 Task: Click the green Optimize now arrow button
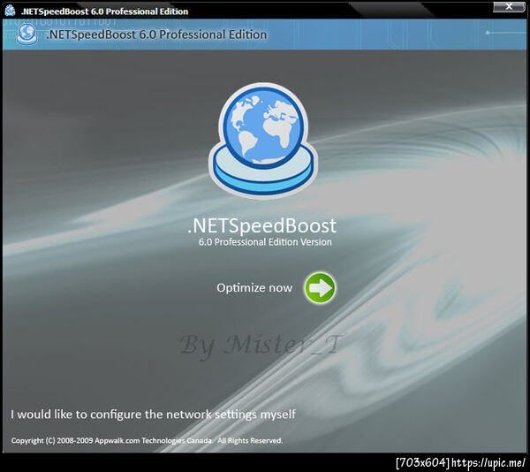point(320,288)
